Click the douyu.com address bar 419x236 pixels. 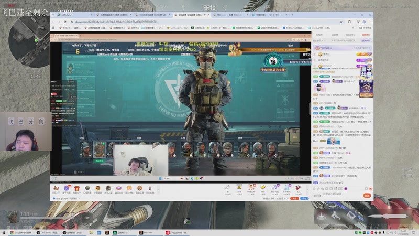pyautogui.click(x=206, y=22)
